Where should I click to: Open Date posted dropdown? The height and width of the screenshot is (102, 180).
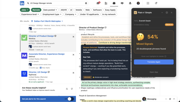tap(50, 10)
